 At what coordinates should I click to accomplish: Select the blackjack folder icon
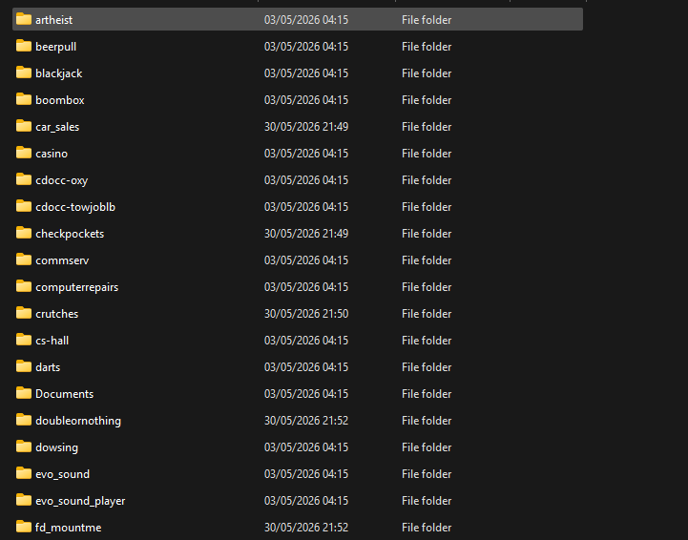click(x=24, y=73)
